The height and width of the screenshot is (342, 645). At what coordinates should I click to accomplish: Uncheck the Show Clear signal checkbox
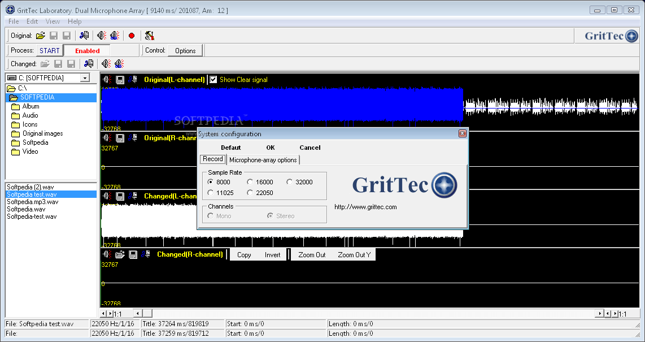point(212,79)
